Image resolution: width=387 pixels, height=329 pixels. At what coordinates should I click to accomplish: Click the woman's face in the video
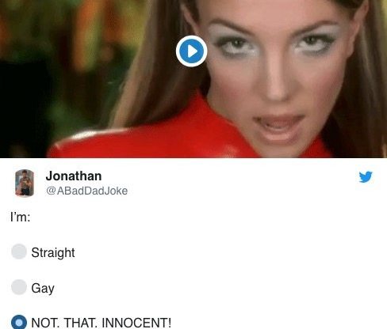275,71
